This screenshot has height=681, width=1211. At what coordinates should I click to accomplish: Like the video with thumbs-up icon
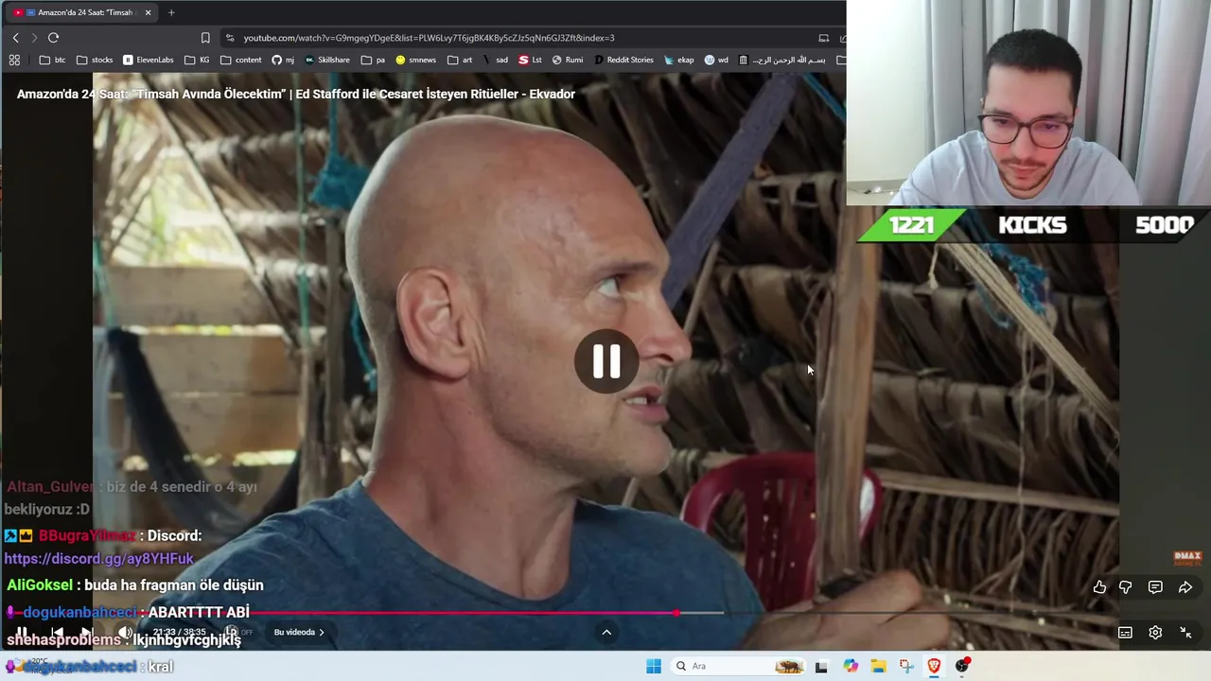1099,587
